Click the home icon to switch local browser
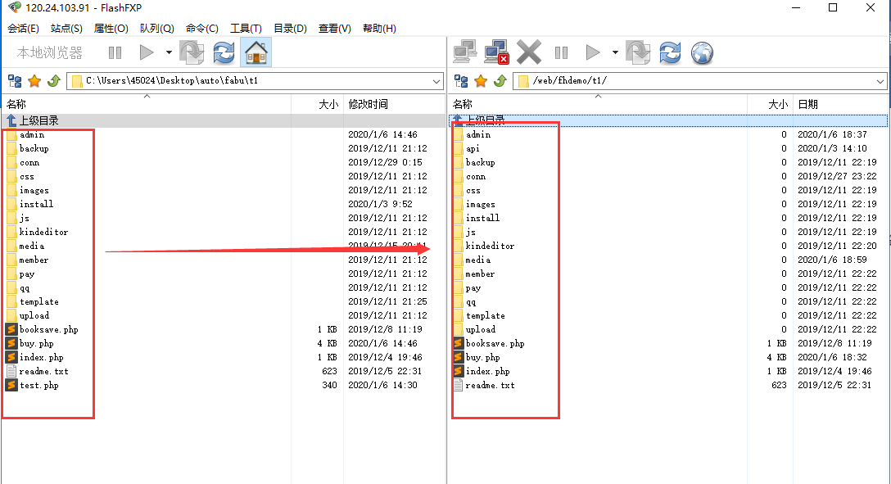The width and height of the screenshot is (891, 484). coord(256,53)
